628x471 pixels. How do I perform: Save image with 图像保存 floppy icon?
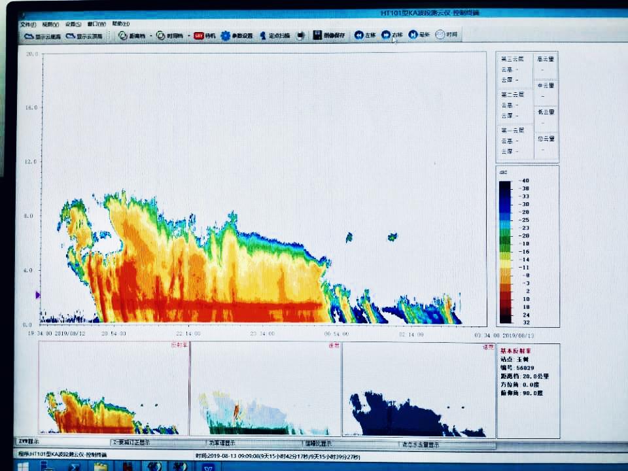[x=328, y=35]
